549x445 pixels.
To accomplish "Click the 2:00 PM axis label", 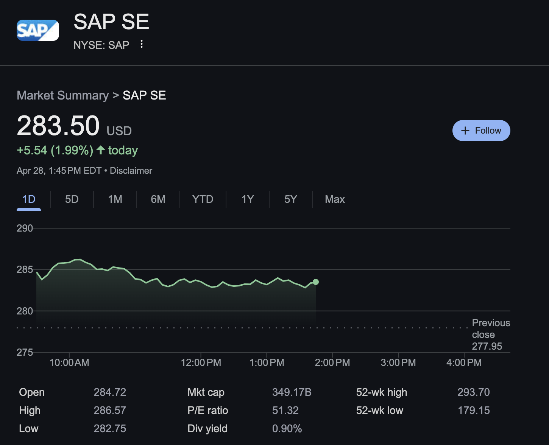I will 332,363.
